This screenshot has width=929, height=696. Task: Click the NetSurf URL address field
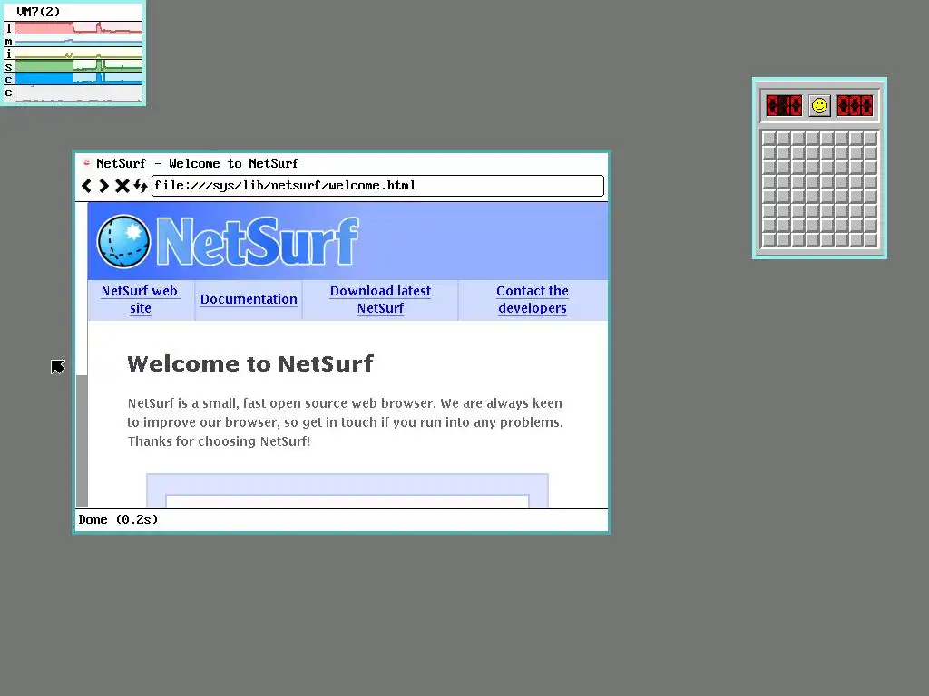377,186
